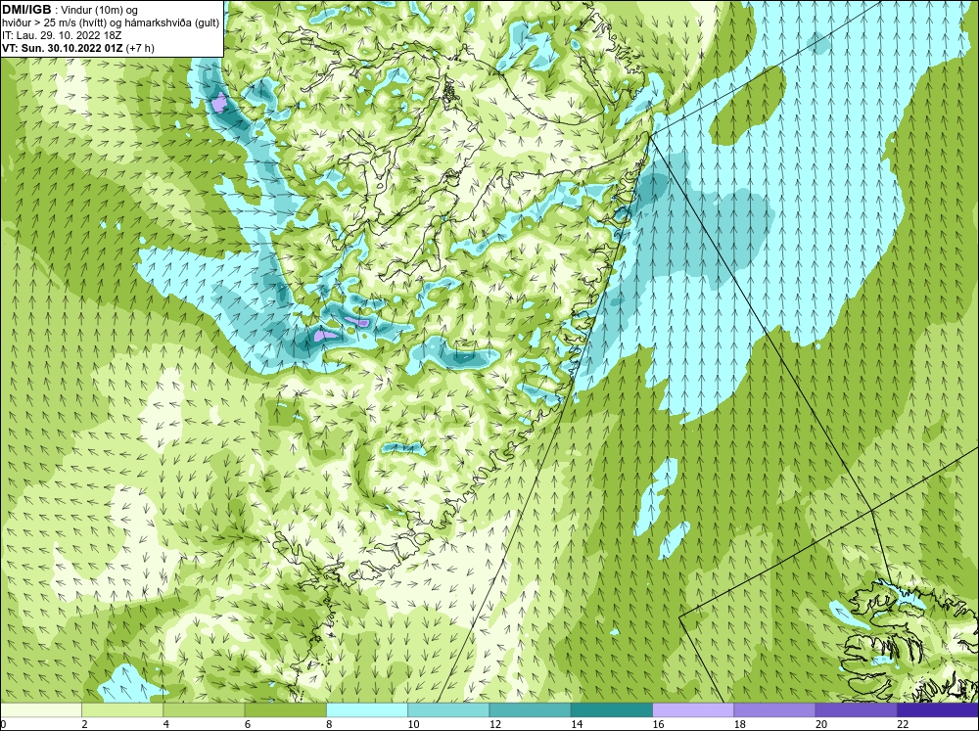The width and height of the screenshot is (979, 731).
Task: Click the dark teal 14-16 m/s legend swatch
Action: pos(612,710)
